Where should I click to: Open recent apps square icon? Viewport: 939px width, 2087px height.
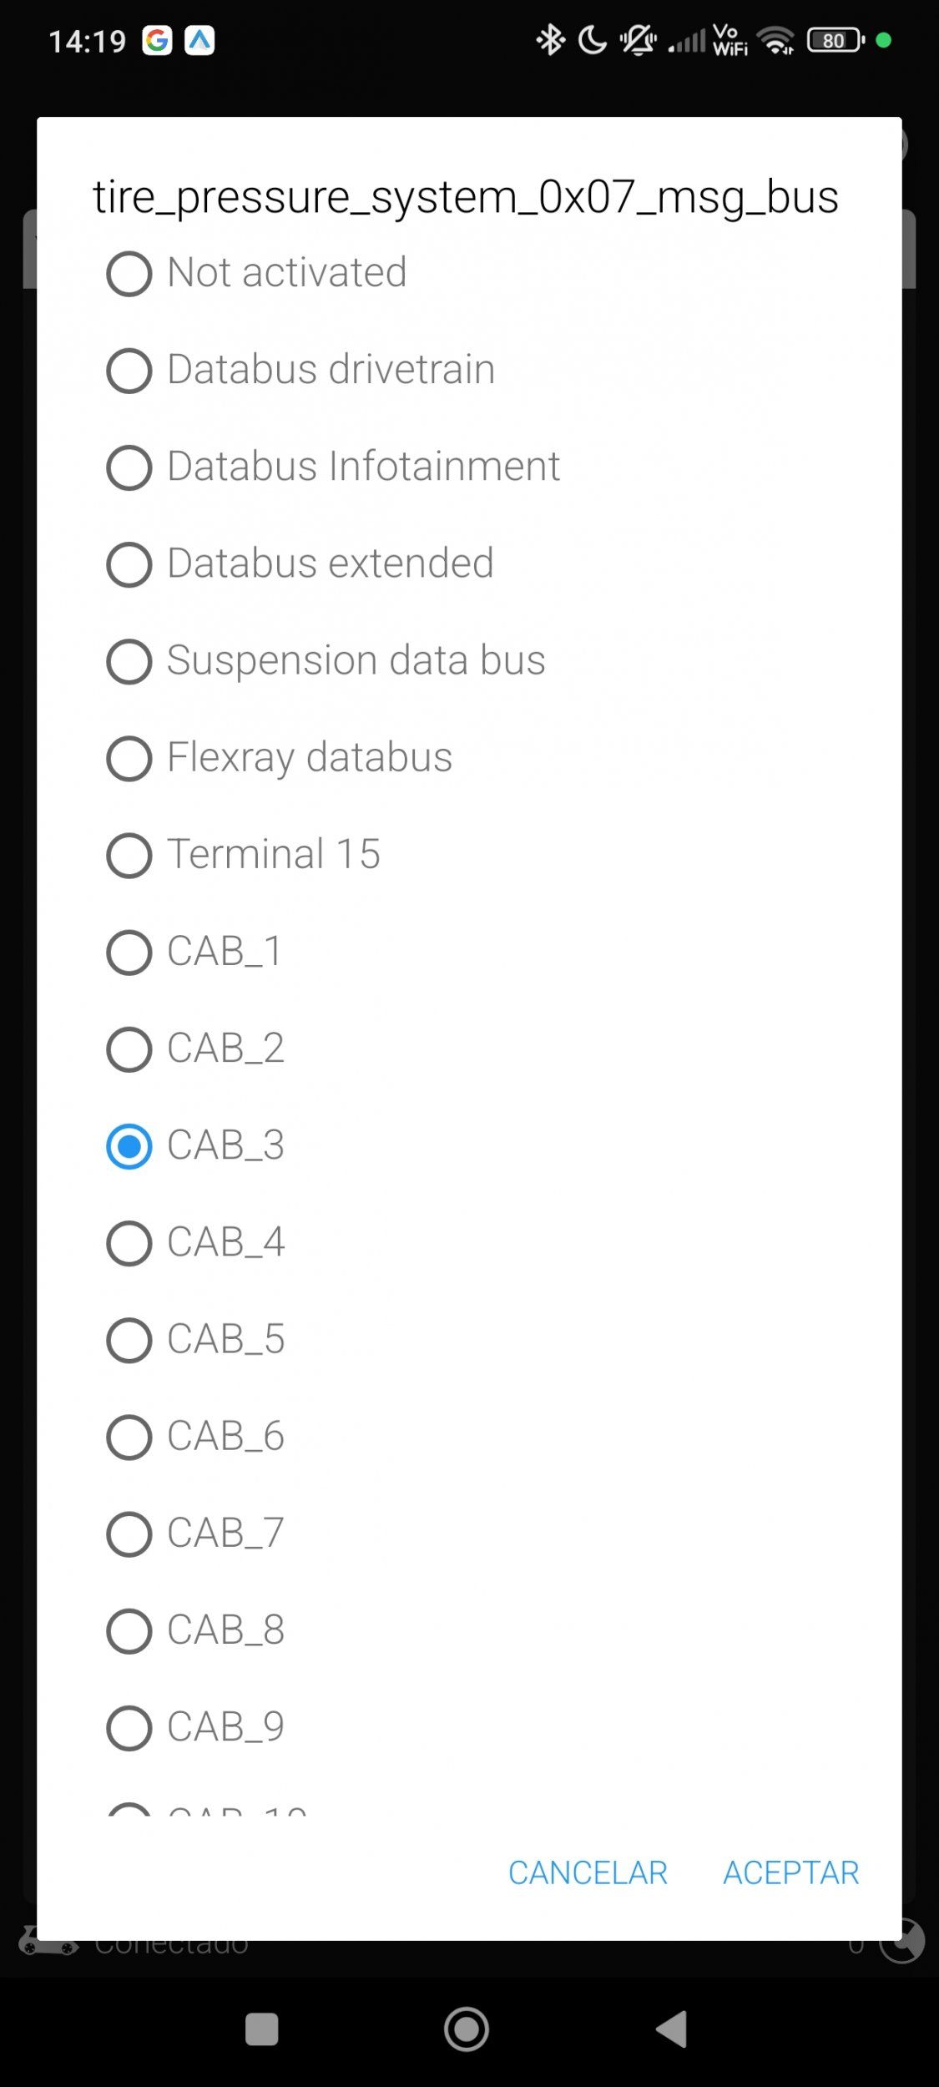coord(261,2029)
